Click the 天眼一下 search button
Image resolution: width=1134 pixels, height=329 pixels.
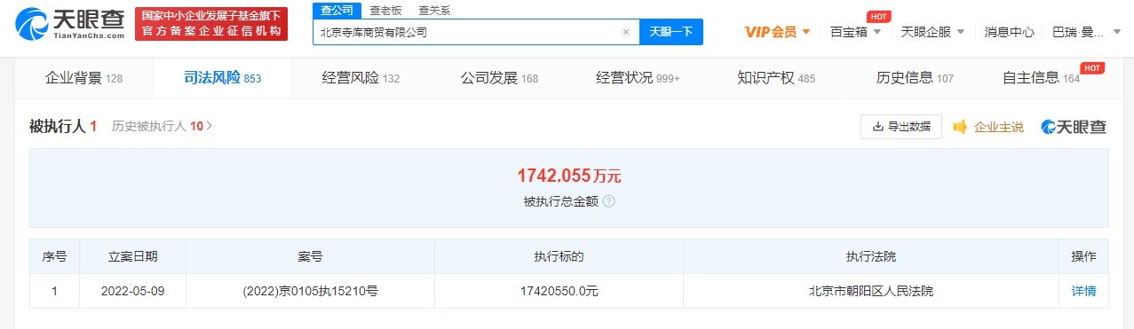tap(670, 32)
